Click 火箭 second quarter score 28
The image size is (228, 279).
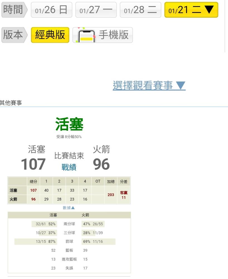click(x=59, y=199)
